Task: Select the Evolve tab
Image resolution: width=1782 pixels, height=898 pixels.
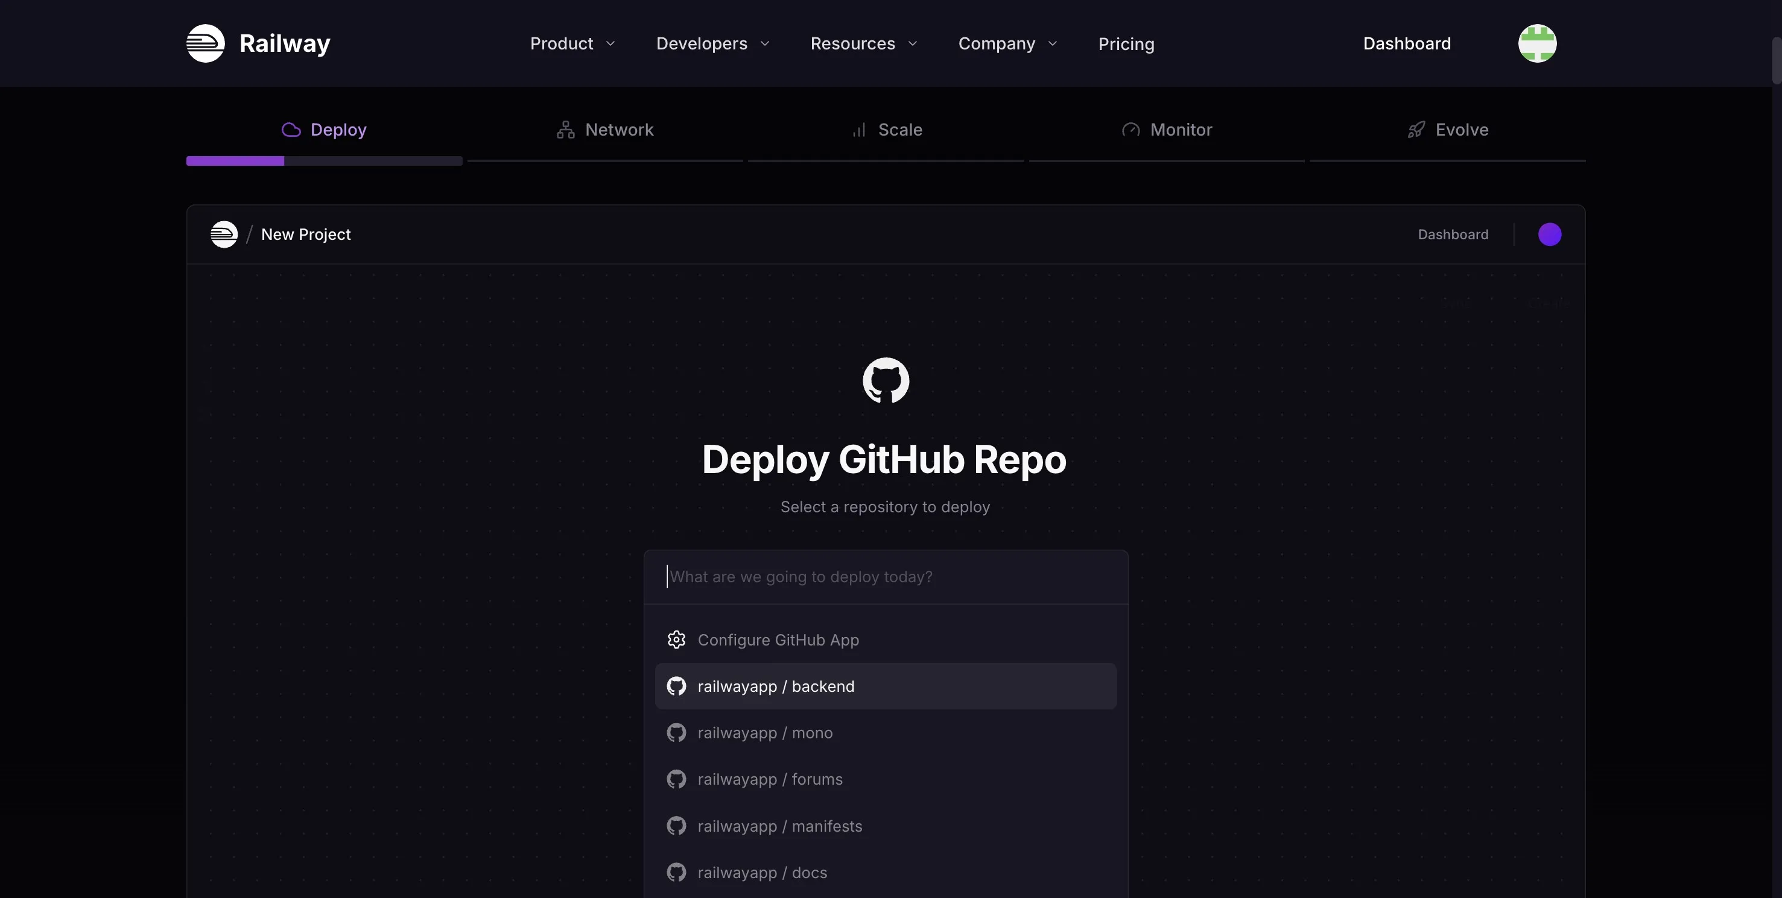Action: point(1448,130)
